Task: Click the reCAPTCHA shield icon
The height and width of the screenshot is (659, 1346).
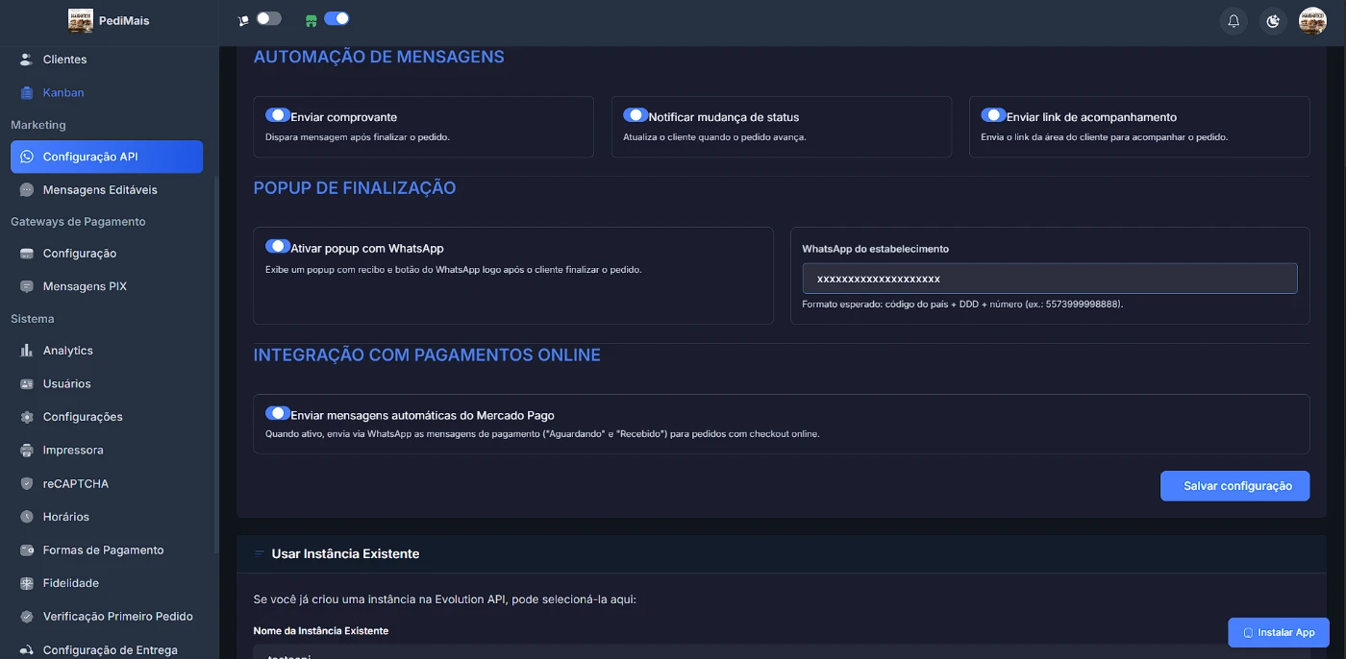Action: tap(27, 484)
